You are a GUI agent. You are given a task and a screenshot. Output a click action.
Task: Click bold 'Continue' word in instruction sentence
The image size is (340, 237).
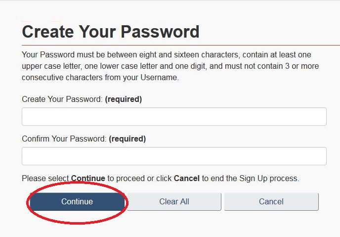pyautogui.click(x=88, y=179)
